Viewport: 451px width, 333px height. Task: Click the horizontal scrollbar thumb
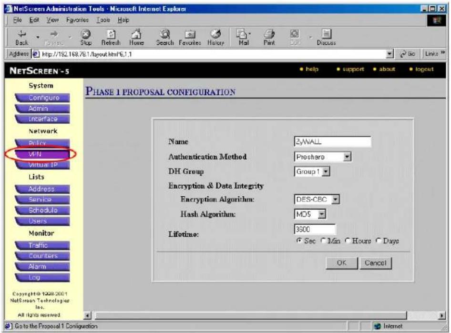coord(250,316)
